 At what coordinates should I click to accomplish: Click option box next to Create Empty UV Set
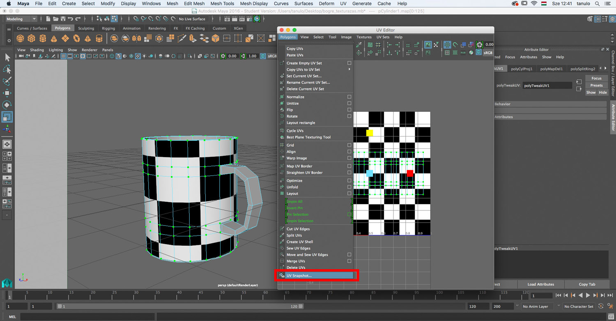tap(349, 63)
